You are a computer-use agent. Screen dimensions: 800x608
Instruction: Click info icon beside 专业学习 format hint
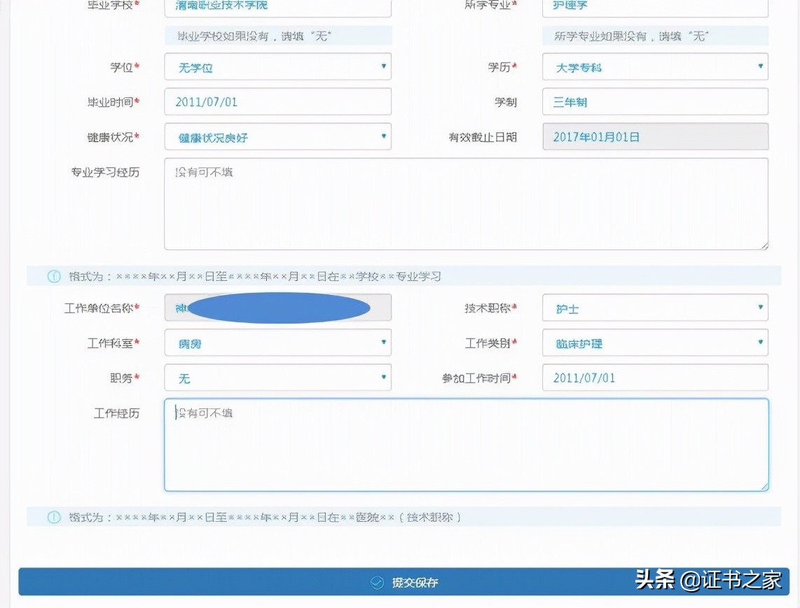click(54, 277)
